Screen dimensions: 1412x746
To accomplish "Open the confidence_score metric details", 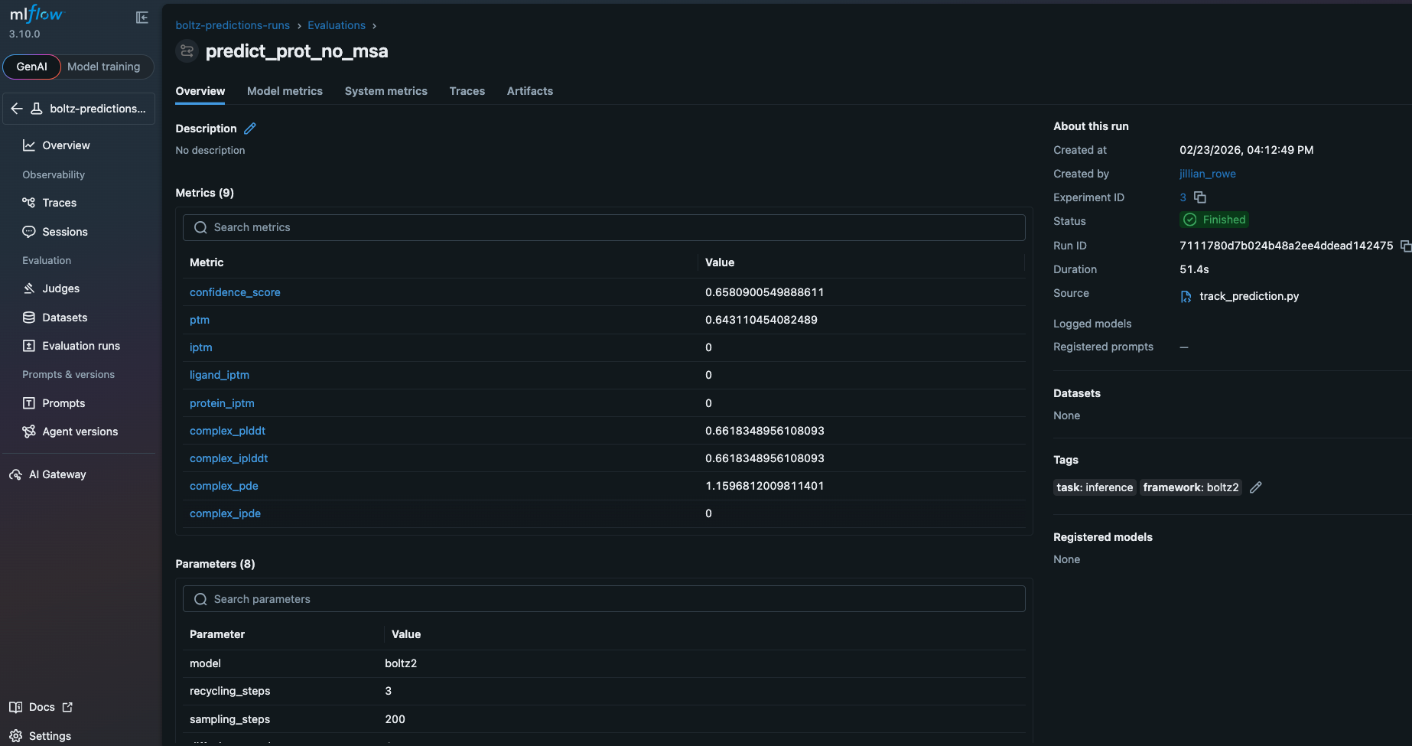I will 235,292.
